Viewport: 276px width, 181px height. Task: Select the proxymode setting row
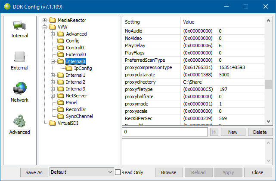point(193,104)
